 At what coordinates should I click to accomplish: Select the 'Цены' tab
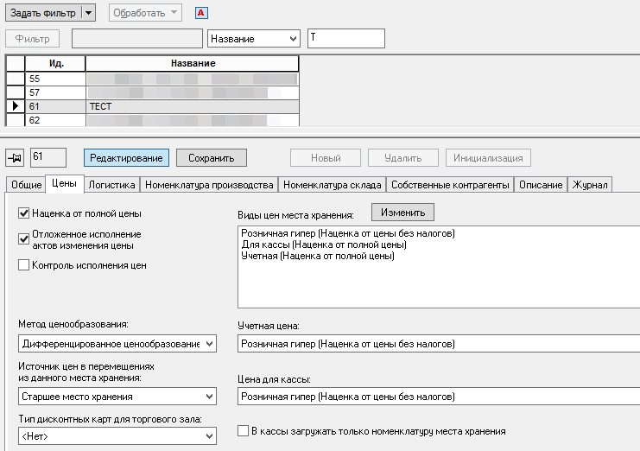pos(64,184)
